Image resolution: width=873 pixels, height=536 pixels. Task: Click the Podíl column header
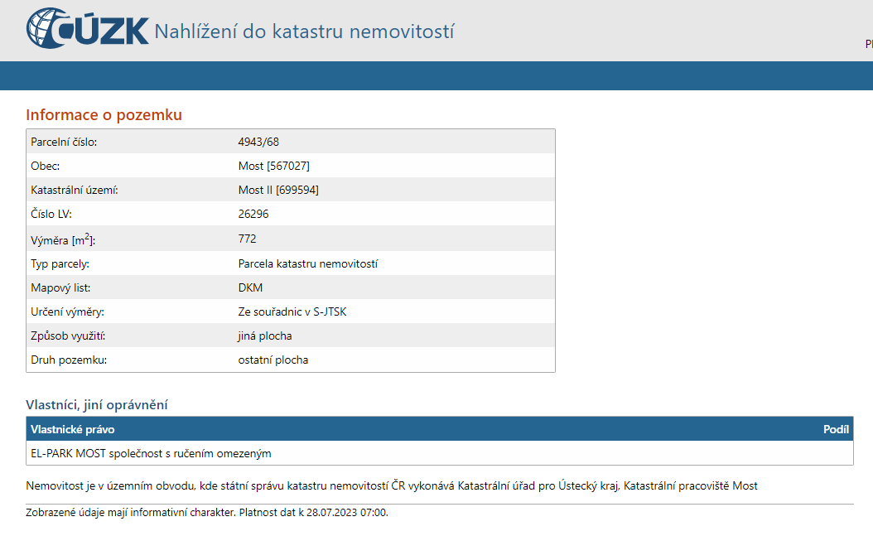[x=835, y=429]
